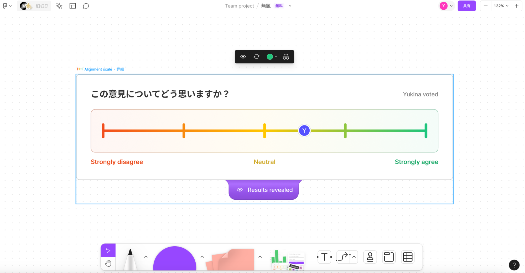Open the file name dropdown chevron

point(290,6)
